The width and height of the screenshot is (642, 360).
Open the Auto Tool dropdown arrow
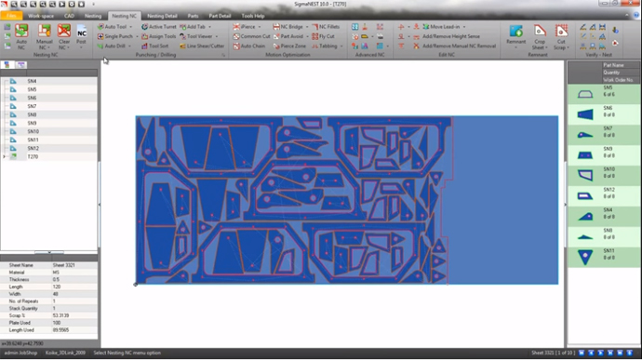[130, 27]
